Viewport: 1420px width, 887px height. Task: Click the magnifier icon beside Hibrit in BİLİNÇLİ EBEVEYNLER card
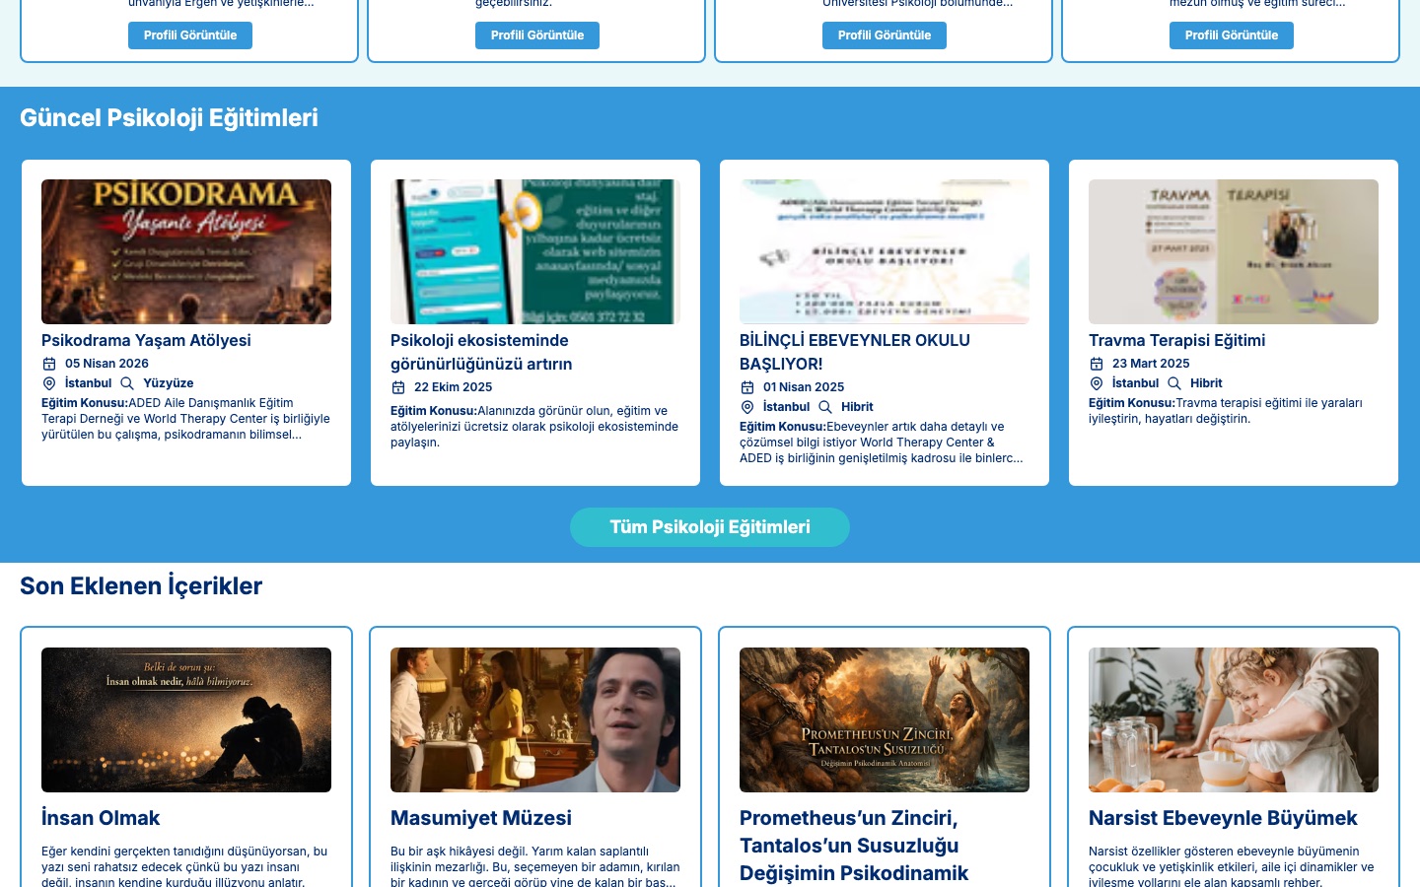coord(825,407)
